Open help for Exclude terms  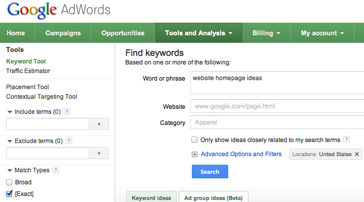coord(69,141)
